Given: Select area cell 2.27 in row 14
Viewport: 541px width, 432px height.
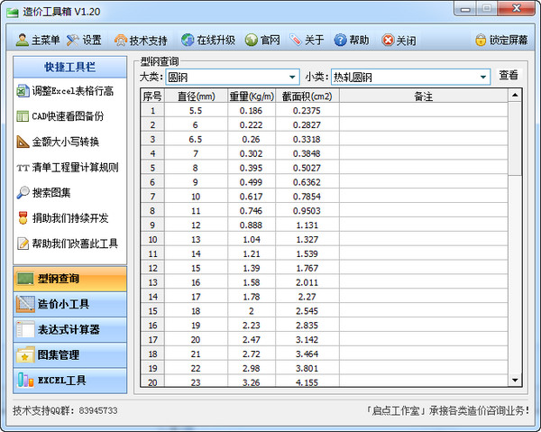Looking at the screenshot, I should pyautogui.click(x=307, y=297).
